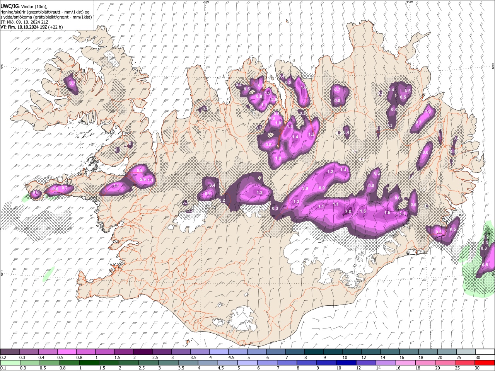Click the 'VT: Fim. 10.10.2024 19Z' valid time
Viewport: 495px width, 371px height.
(x=24, y=27)
